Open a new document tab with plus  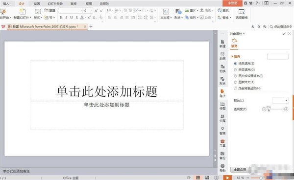click(x=91, y=27)
